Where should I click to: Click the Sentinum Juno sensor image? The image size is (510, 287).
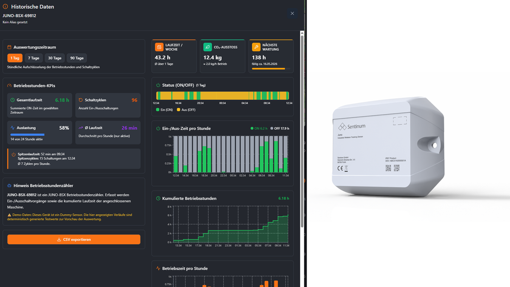(388, 147)
